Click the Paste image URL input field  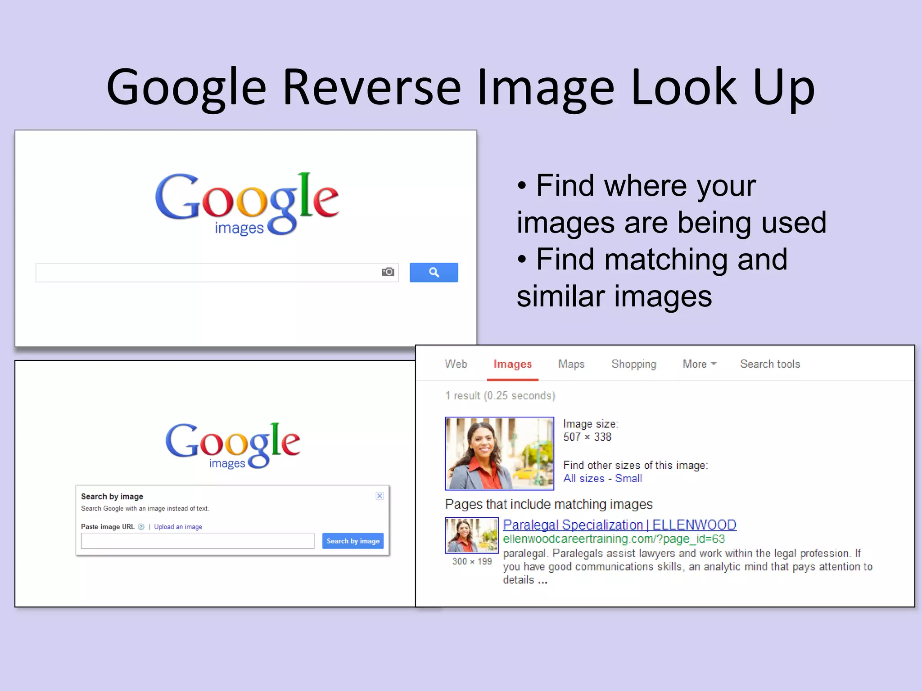tap(198, 541)
